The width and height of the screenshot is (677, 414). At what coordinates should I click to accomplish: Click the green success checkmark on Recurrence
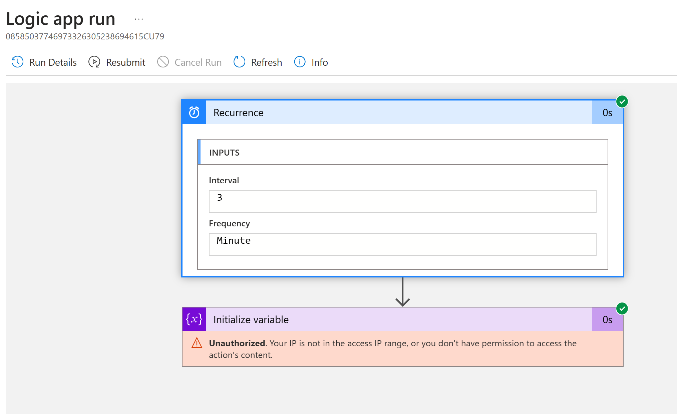point(622,101)
